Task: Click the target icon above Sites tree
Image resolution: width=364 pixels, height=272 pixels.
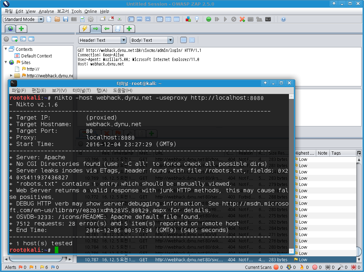Action: [6, 39]
